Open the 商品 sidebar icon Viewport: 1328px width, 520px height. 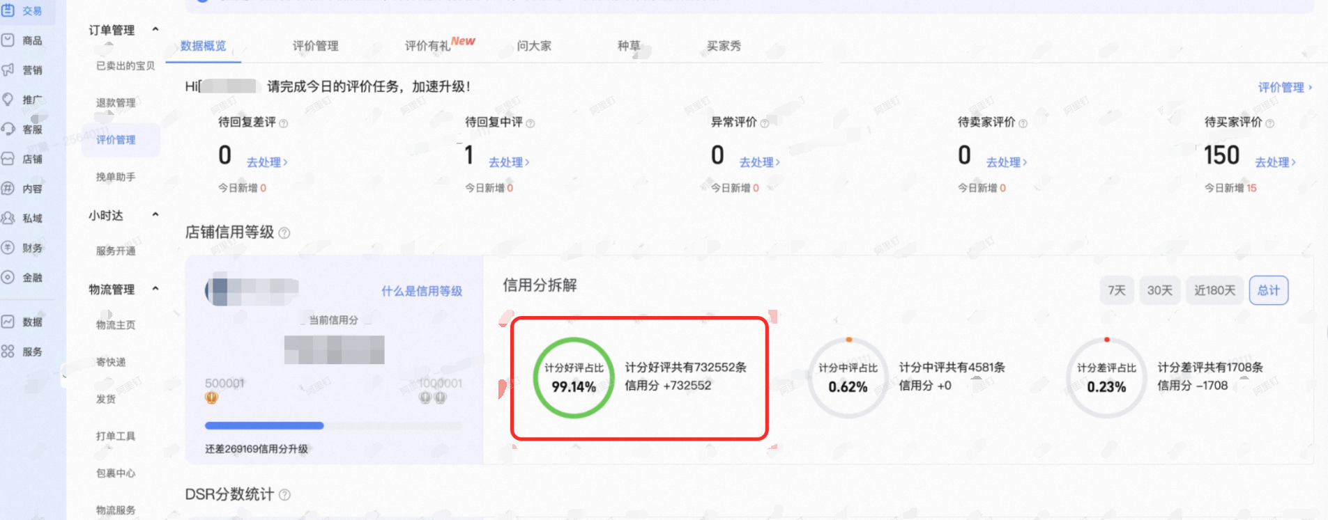[x=8, y=40]
